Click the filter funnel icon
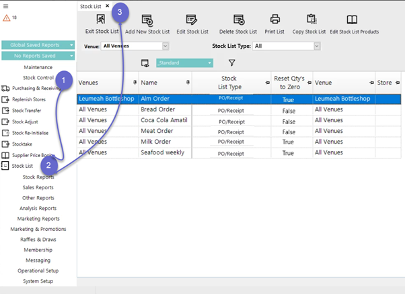Screen dimensions: 405x294 coord(231,62)
